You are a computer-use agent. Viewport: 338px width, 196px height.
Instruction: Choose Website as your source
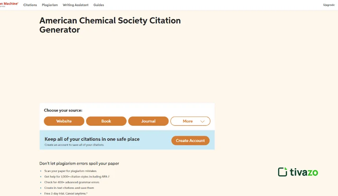coord(64,121)
